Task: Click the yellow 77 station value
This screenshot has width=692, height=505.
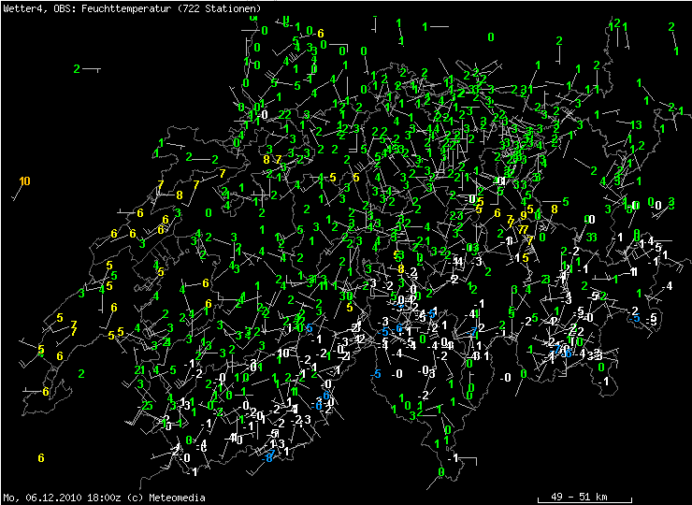Action: pyautogui.click(x=523, y=229)
